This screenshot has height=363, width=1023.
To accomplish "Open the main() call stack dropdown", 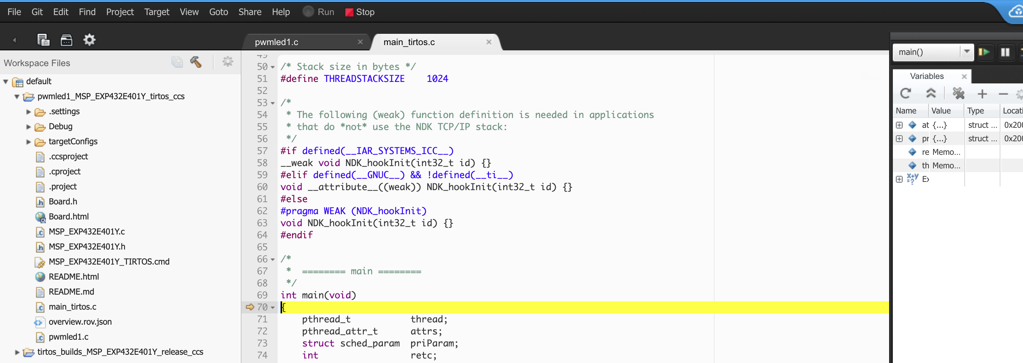I will click(967, 52).
